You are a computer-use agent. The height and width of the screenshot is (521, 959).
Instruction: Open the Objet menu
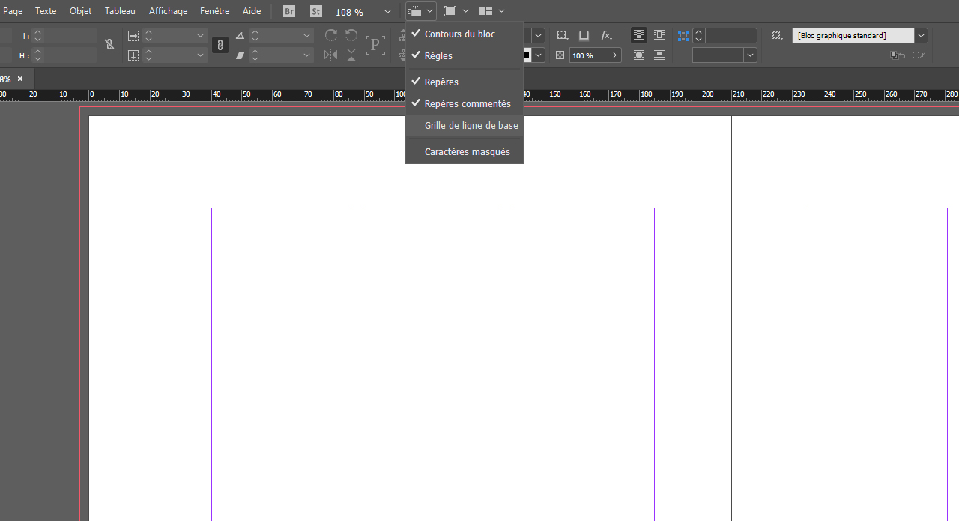click(x=81, y=11)
